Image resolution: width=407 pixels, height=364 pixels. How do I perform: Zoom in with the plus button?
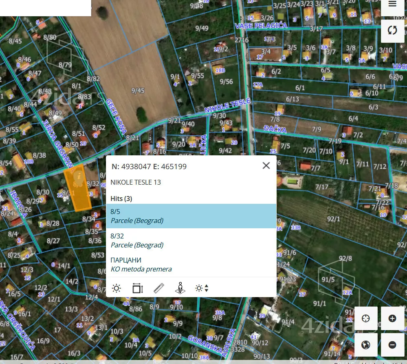coord(392,318)
